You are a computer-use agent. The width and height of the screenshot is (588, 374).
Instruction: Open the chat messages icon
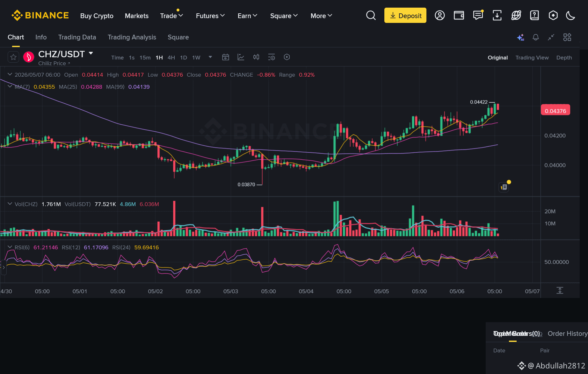pos(478,15)
